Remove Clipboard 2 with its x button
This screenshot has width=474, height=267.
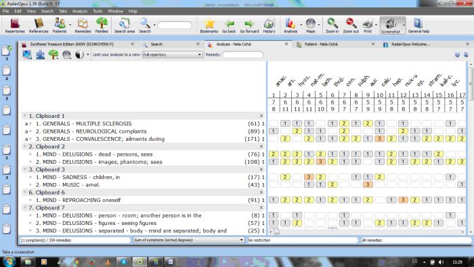(x=261, y=146)
